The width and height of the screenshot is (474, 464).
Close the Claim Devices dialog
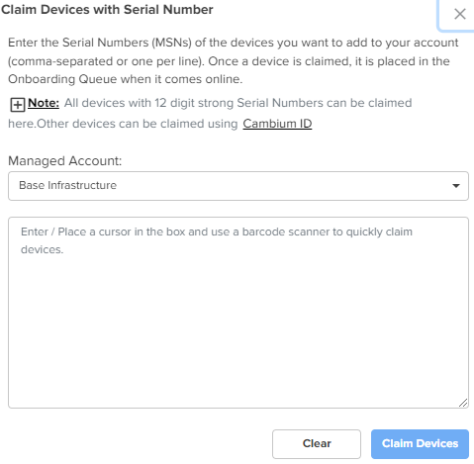click(x=459, y=14)
